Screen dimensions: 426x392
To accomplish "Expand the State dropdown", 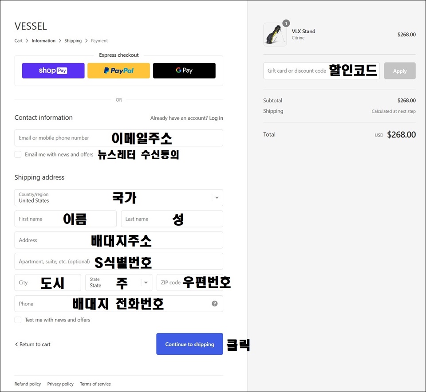I will pos(119,282).
